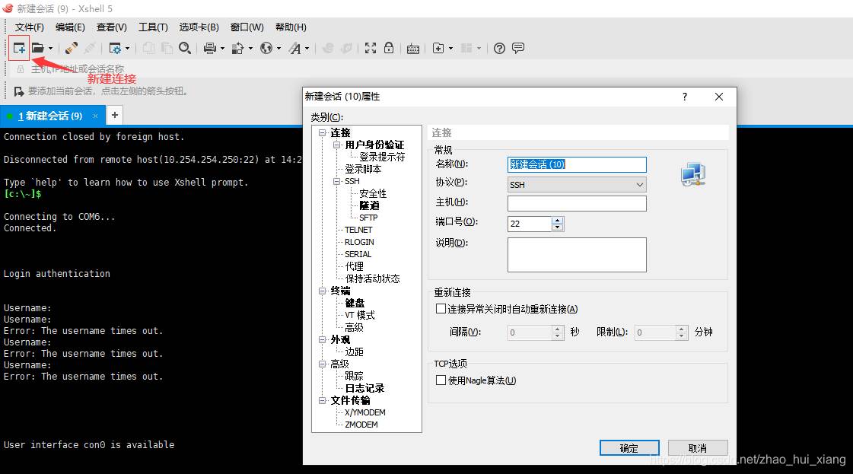Click the file transfer icon in toolbar
The width and height of the screenshot is (853, 474).
point(237,49)
